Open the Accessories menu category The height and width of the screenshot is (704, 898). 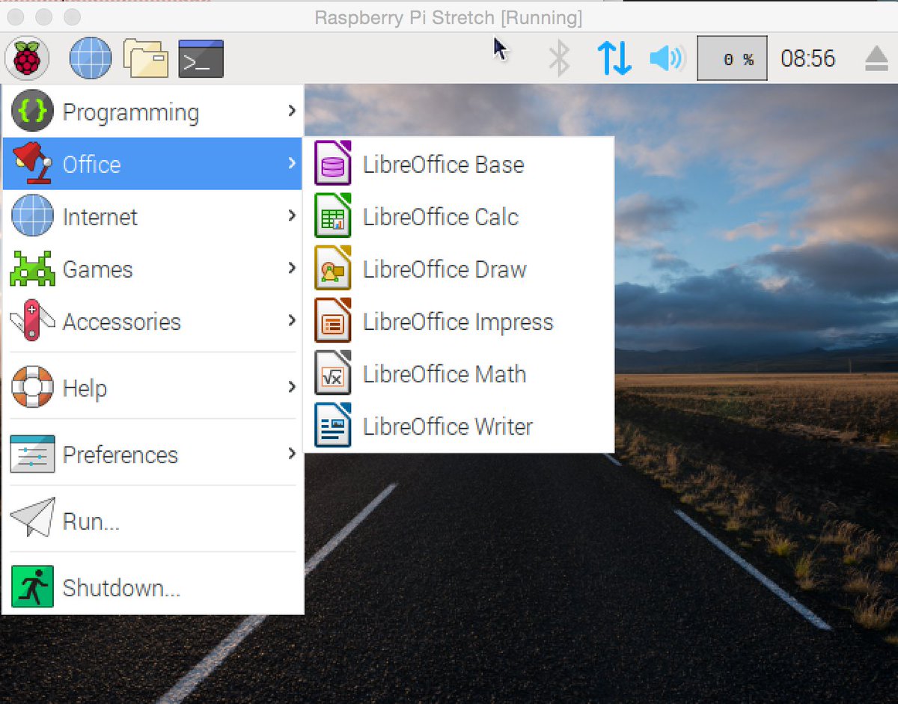(153, 321)
